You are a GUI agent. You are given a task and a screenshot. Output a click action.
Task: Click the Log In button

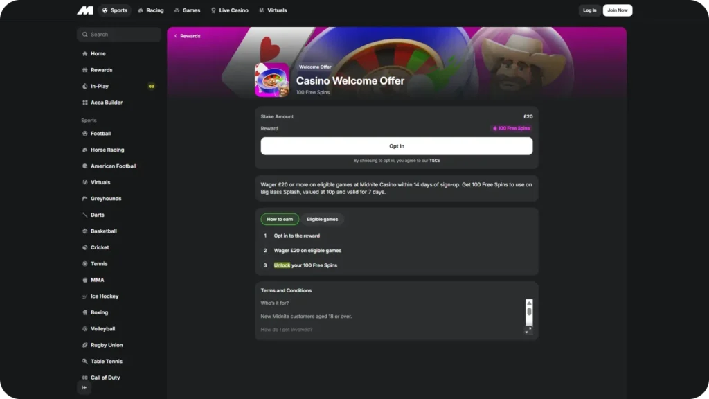[590, 10]
